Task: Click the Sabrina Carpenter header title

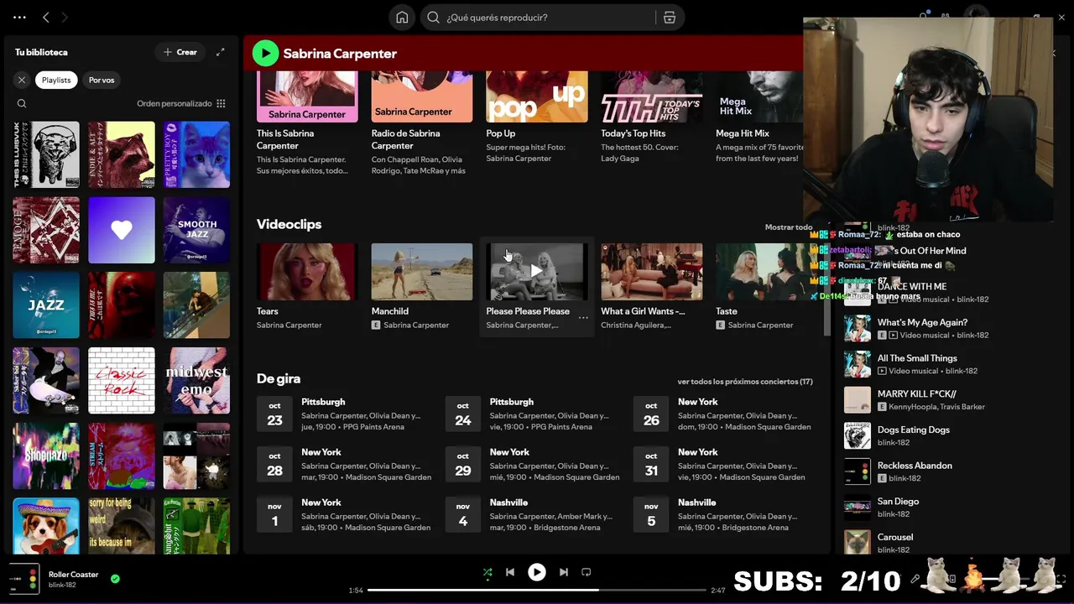Action: [x=340, y=54]
